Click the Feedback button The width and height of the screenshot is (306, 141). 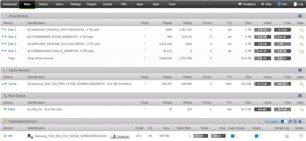[x=247, y=4]
